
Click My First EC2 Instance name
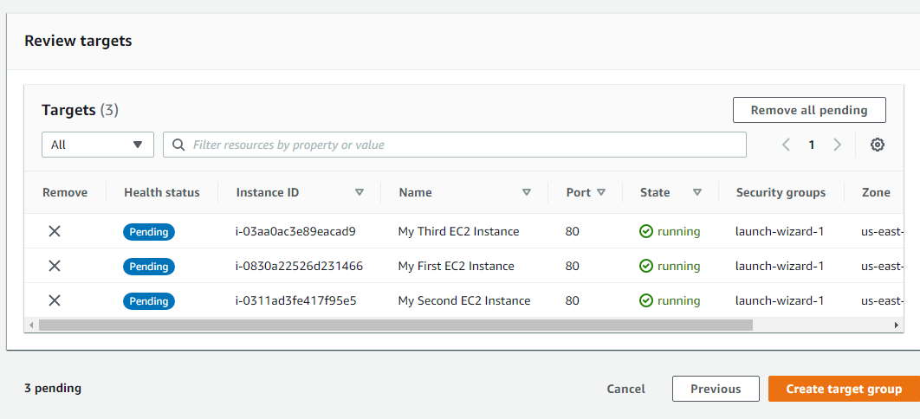coord(457,266)
